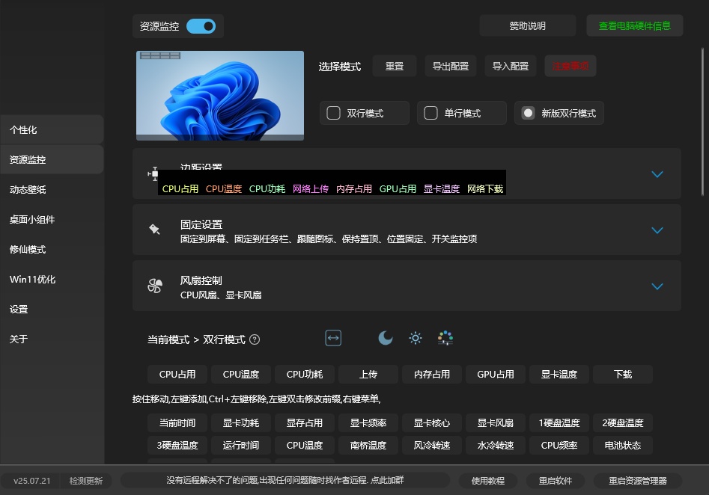The height and width of the screenshot is (495, 709).
Task: Open 修仙模式 in sidebar
Action: pos(52,249)
